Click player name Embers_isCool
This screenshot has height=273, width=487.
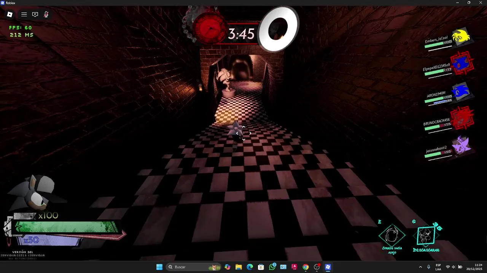[436, 39]
